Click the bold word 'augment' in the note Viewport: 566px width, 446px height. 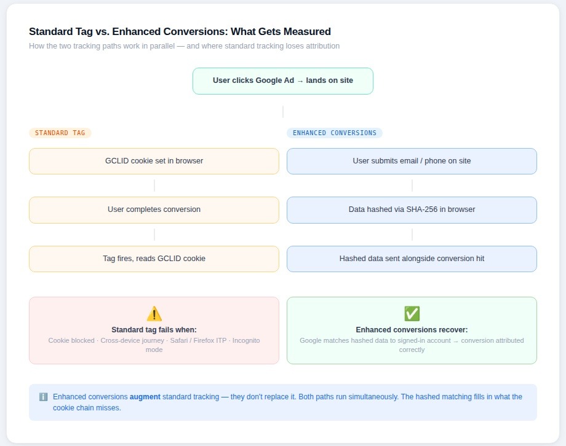pyautogui.click(x=145, y=397)
